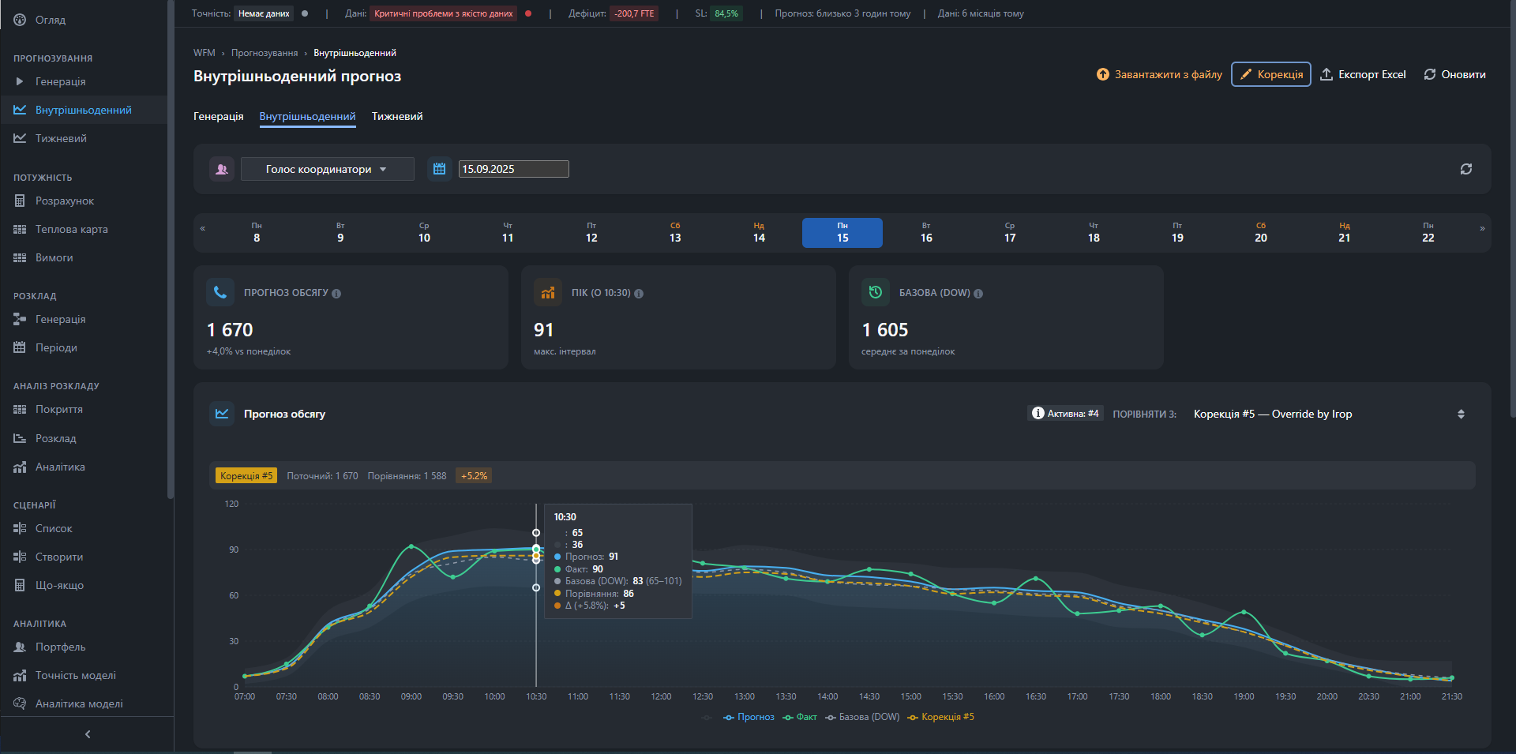Click the calendar icon beside the date field
The image size is (1516, 754).
[x=440, y=169]
